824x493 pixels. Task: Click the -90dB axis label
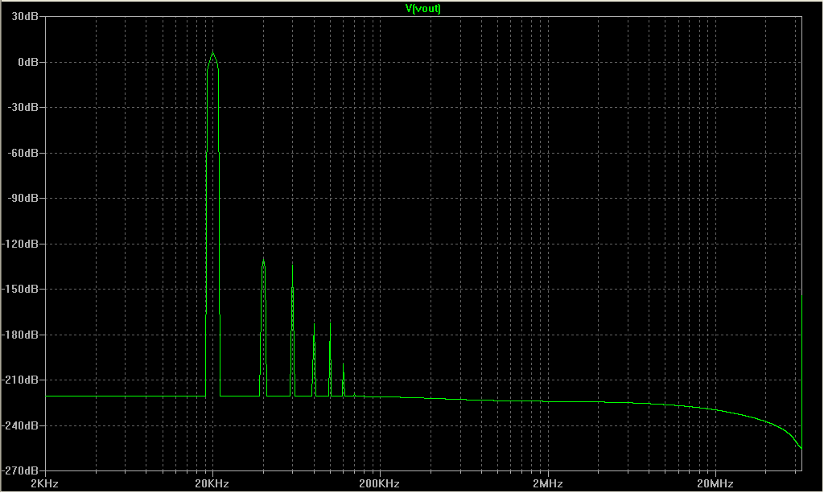point(23,199)
